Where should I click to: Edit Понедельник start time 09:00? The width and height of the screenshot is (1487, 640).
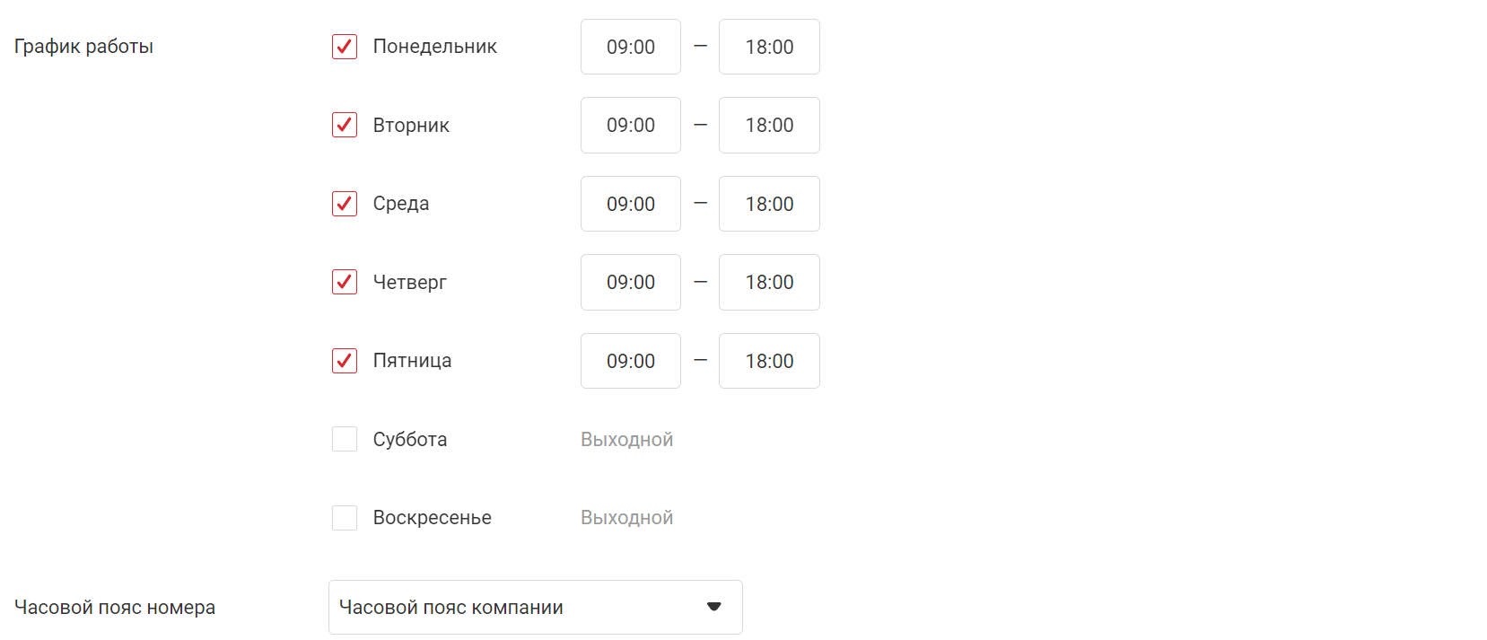click(631, 47)
